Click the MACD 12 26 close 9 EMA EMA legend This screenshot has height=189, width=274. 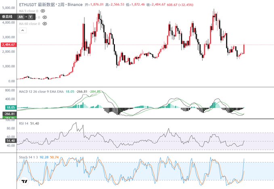pos(41,91)
